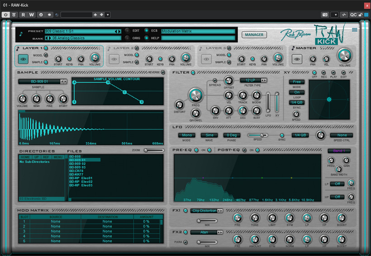The height and width of the screenshot is (256, 371).
Task: Click the filter FREQ large knob
Action: click(x=195, y=95)
